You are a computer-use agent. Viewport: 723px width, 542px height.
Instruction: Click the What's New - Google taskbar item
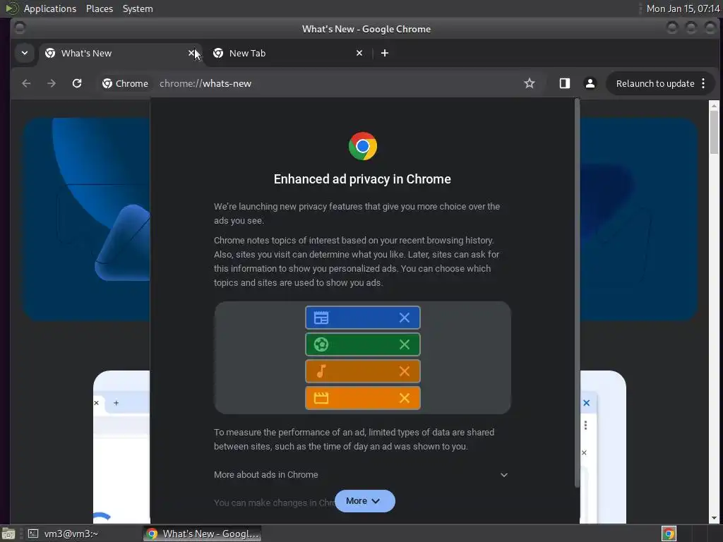pyautogui.click(x=202, y=534)
